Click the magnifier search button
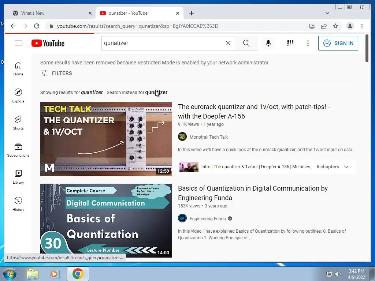Image resolution: width=375 pixels, height=281 pixels. (246, 43)
